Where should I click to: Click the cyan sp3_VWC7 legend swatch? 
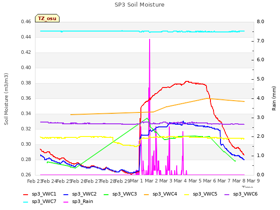tap(26, 202)
